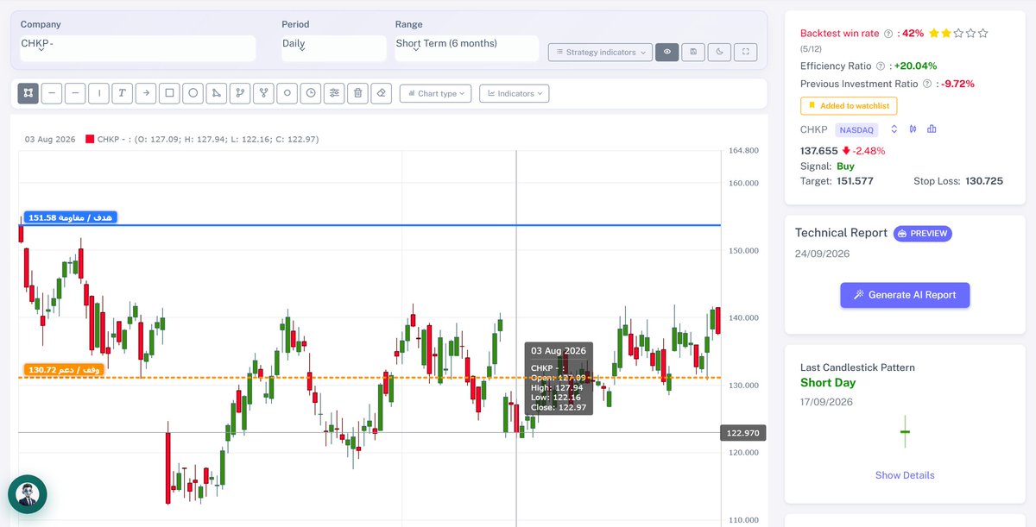Select the eraser tool
Screen dimensions: 1036x527
click(382, 93)
